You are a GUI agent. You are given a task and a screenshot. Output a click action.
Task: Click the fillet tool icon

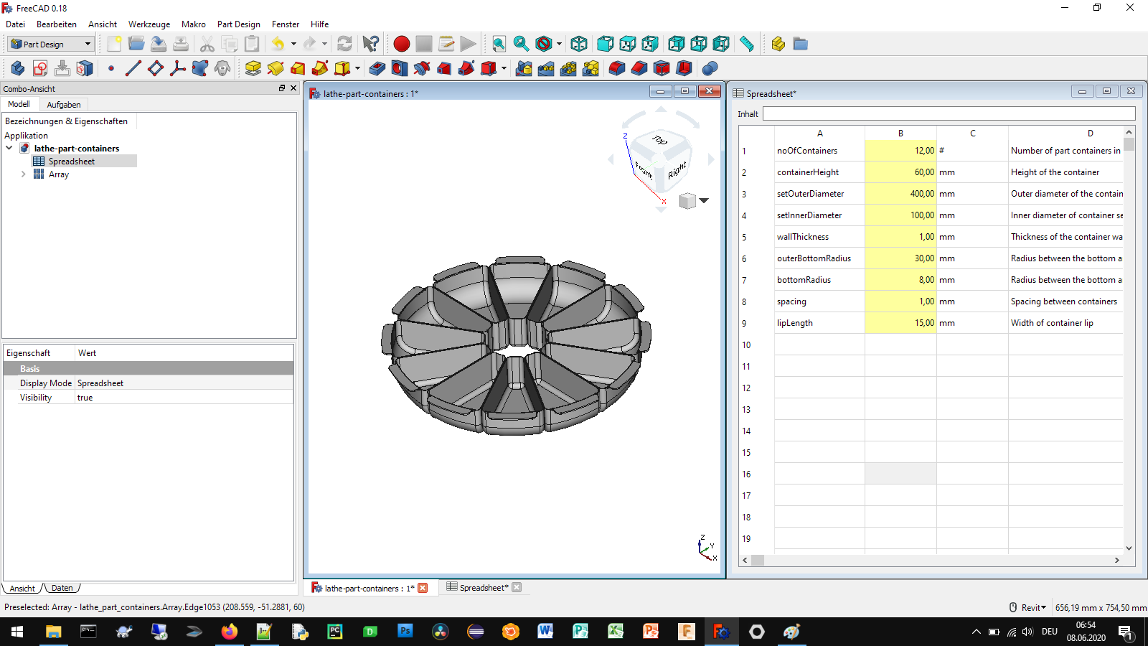617,68
